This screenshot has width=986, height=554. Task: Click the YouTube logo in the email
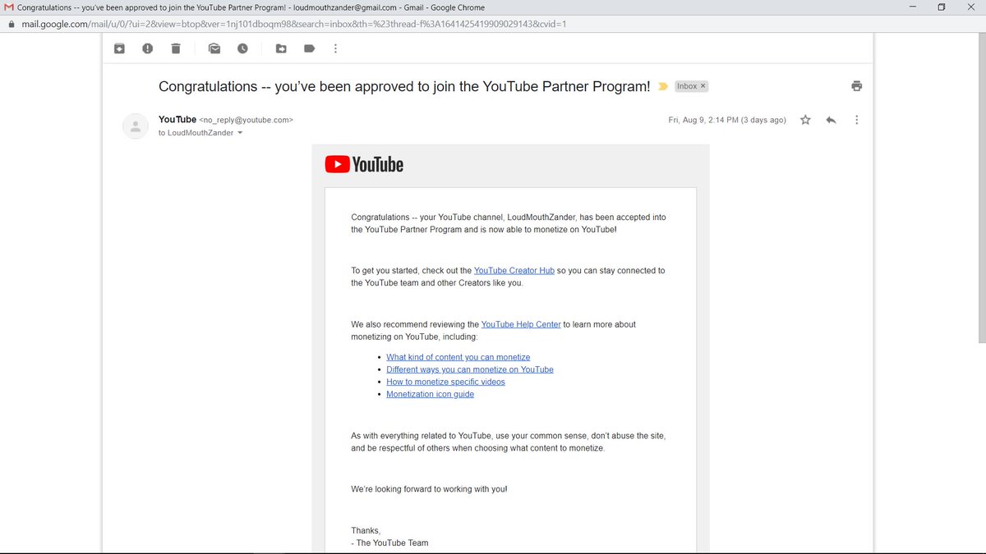pyautogui.click(x=364, y=164)
